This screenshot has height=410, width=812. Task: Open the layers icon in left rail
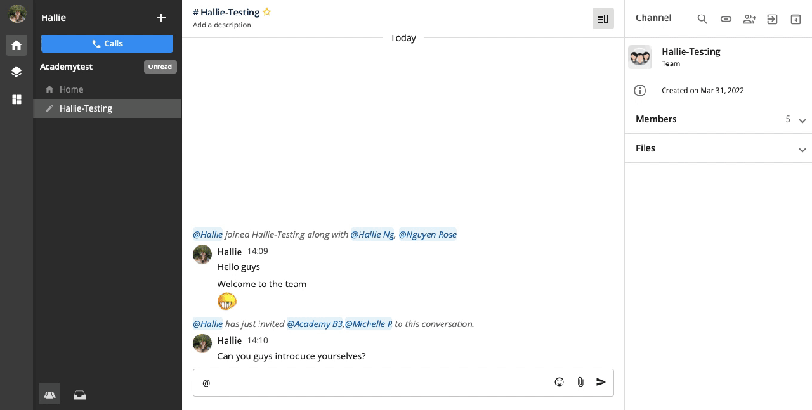coord(16,72)
